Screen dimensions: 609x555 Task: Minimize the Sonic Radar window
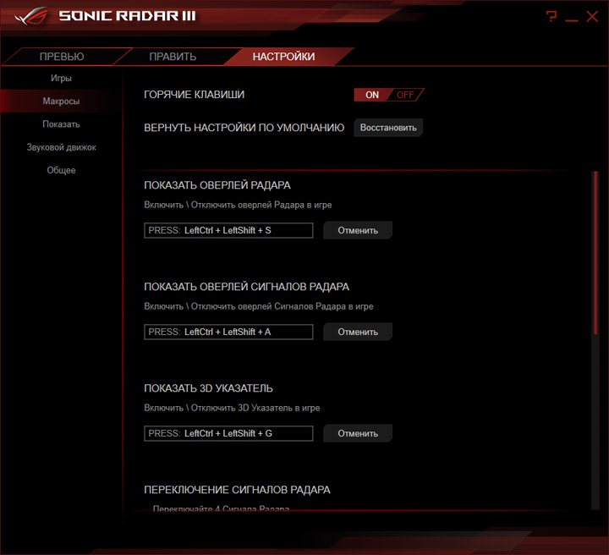(x=572, y=19)
